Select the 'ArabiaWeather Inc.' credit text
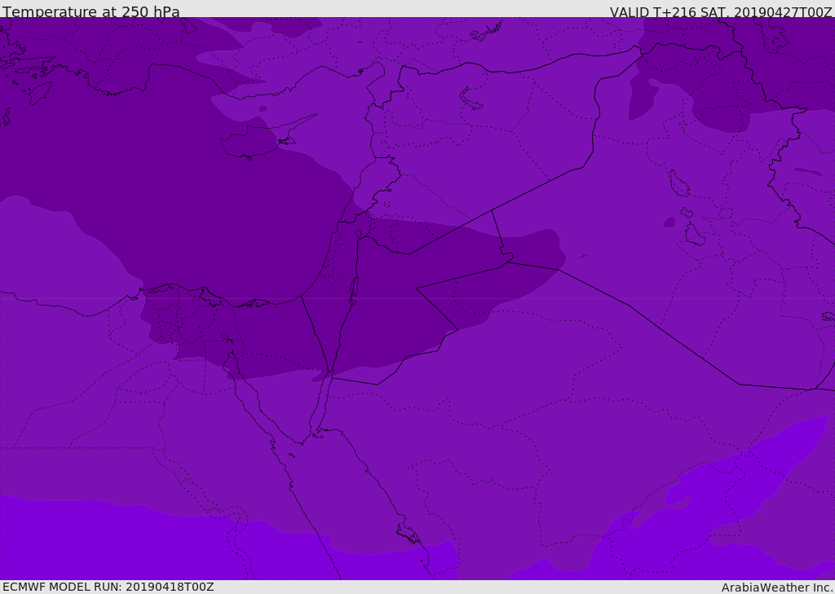Image resolution: width=835 pixels, height=594 pixels. tap(777, 587)
